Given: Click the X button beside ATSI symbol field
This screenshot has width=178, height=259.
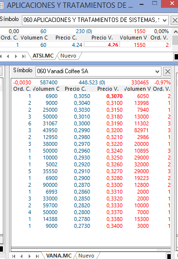Looking at the screenshot, I should [175, 20].
